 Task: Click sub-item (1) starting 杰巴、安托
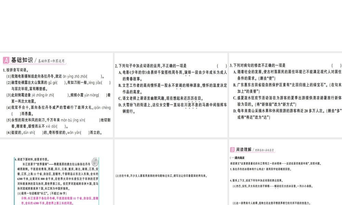pos(273,186)
